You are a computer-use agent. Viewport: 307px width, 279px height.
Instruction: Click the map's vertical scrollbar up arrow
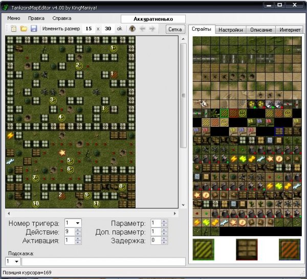pyautogui.click(x=183, y=39)
